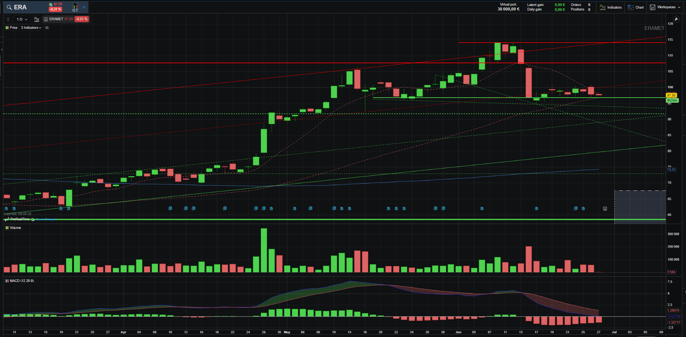Click the ERA ticker search magnifier icon

click(x=9, y=7)
